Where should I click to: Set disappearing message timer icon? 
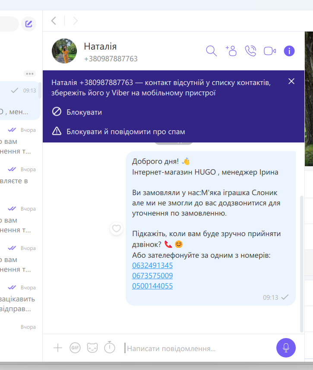point(110,348)
